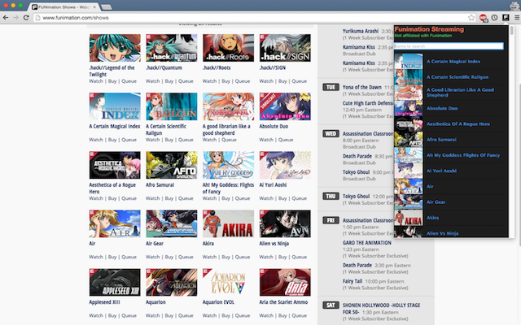This screenshot has width=521, height=325.
Task: Select Akira in popup list
Action: [432, 218]
